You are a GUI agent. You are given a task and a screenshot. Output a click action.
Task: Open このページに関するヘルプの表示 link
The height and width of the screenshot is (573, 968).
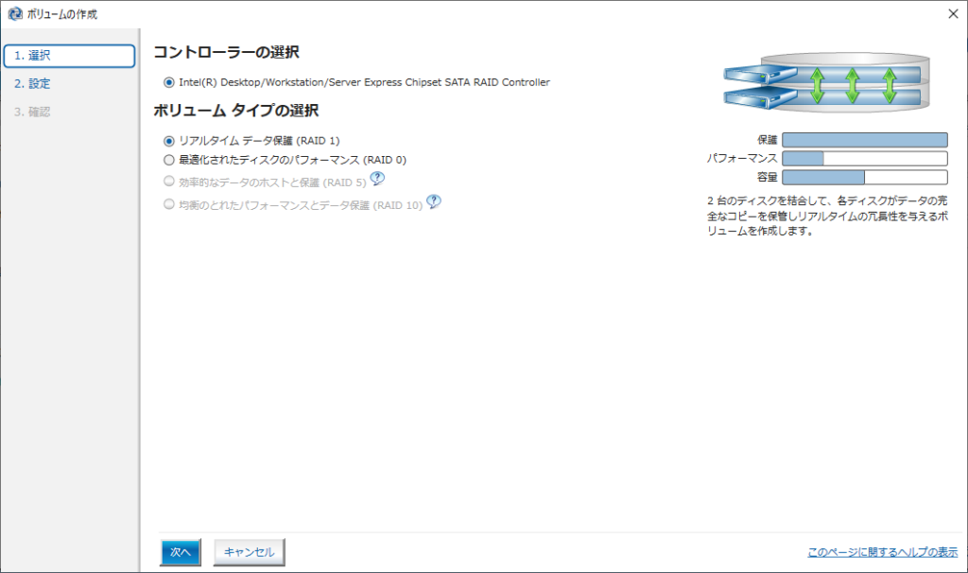coord(883,552)
